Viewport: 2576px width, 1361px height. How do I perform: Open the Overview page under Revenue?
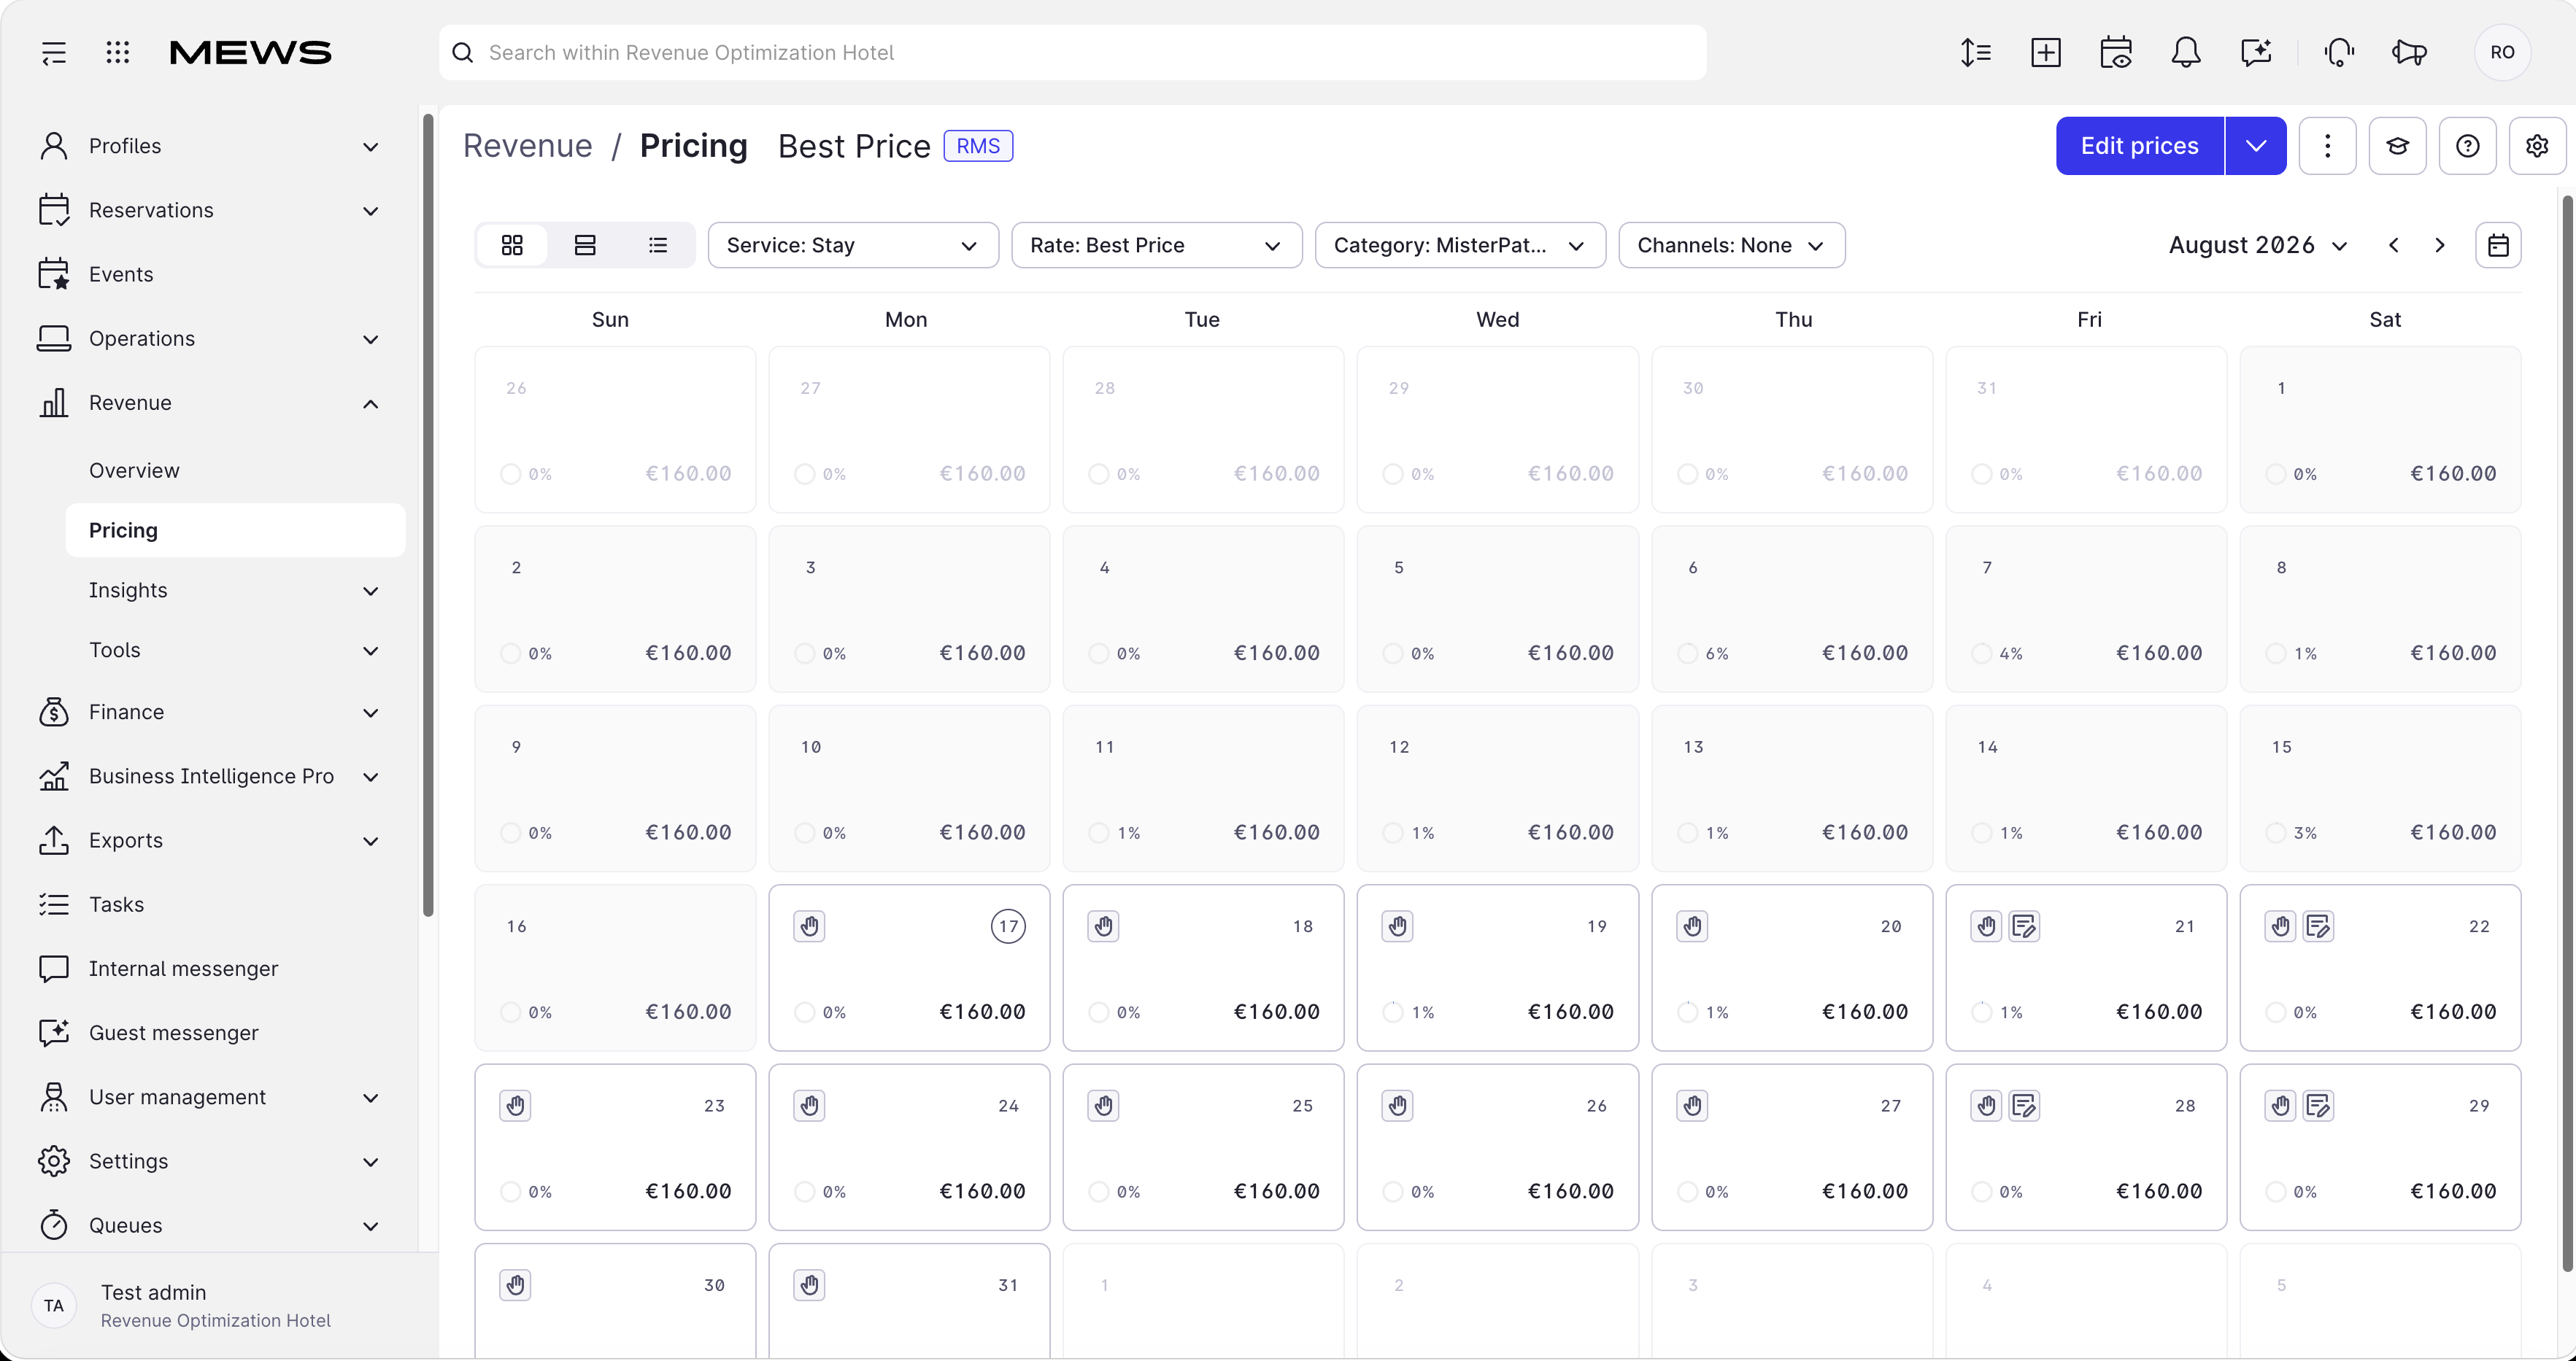(134, 470)
